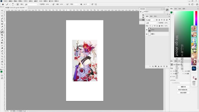Select the Move tool in the toolbar

coord(2,11)
